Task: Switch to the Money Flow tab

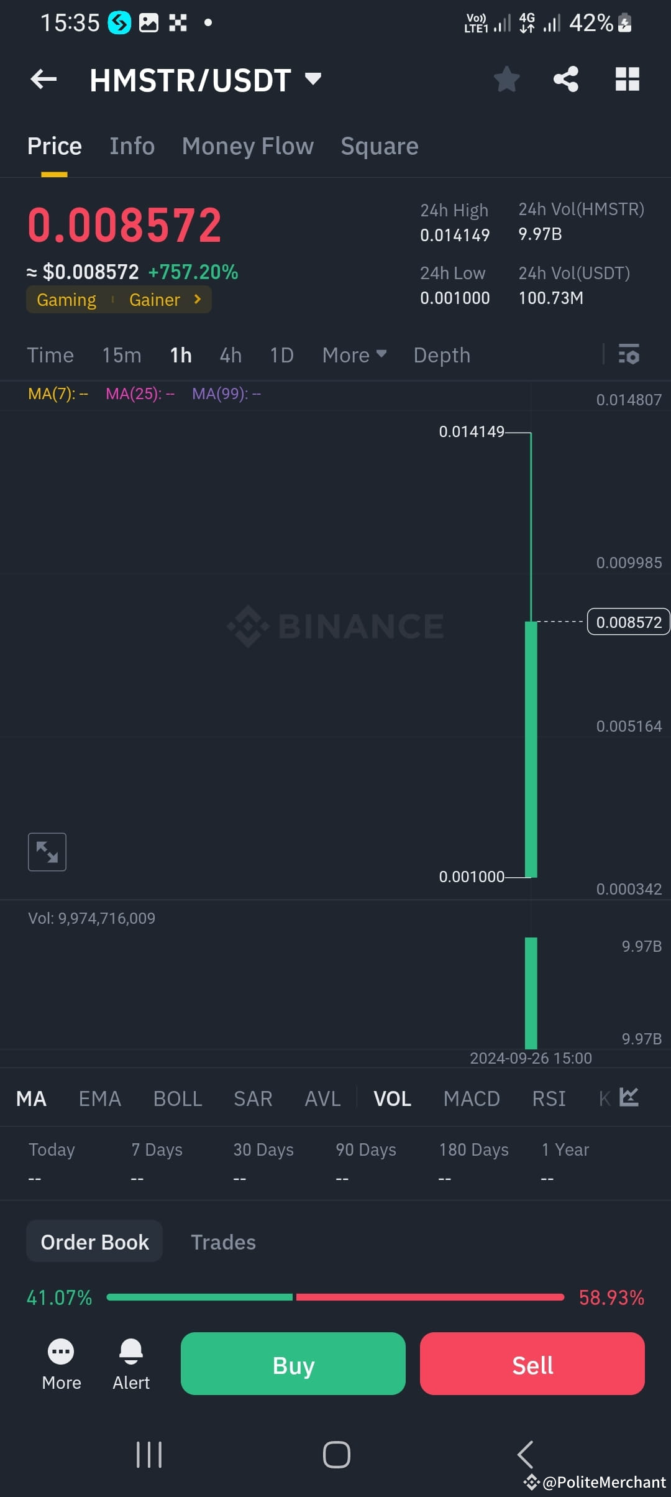Action: (x=247, y=145)
